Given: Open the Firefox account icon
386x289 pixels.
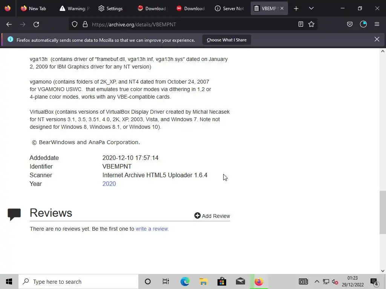Looking at the screenshot, I should pyautogui.click(x=363, y=24).
